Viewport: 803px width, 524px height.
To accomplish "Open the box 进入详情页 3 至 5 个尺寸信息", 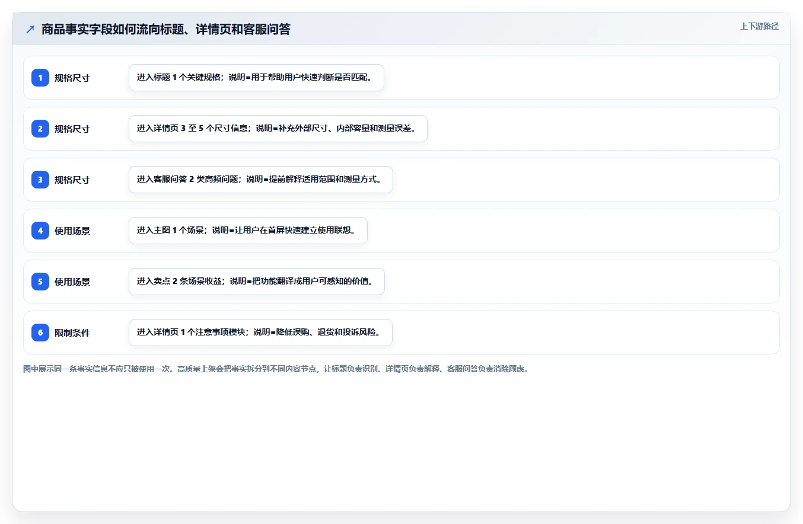I will (278, 129).
